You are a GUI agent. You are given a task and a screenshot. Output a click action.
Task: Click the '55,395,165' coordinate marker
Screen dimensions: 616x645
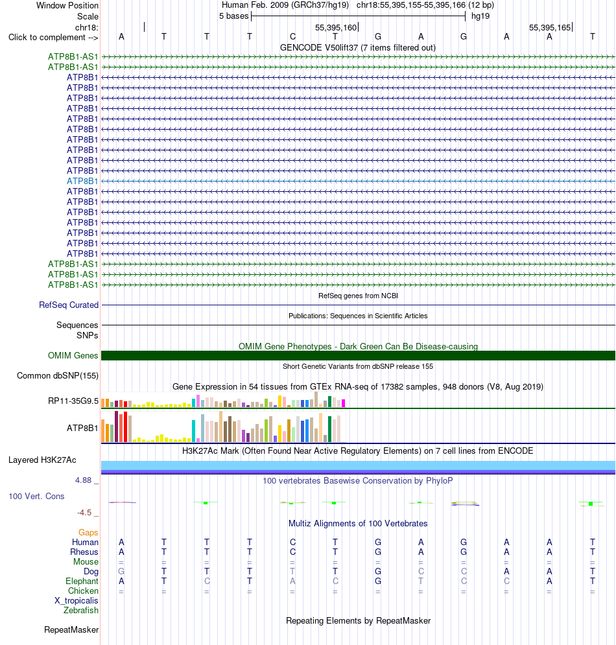[550, 28]
